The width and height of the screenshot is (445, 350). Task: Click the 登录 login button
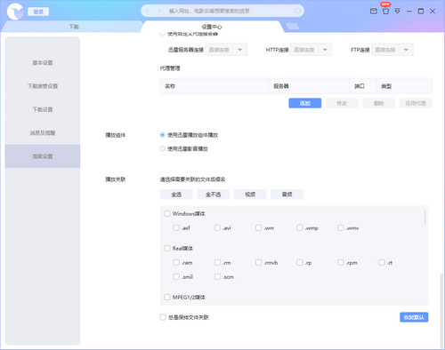[x=38, y=12]
